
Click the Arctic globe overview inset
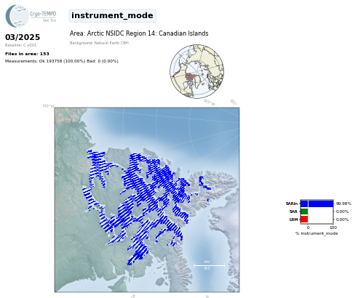[x=196, y=71]
